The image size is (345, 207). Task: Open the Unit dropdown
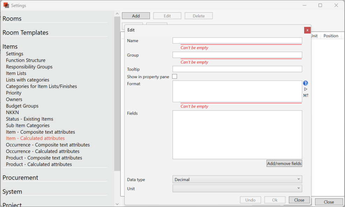[237, 188]
